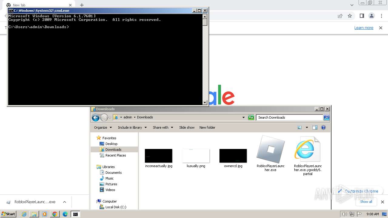Open Pictures library in navigation pane
Screen dimensions: 388x218
point(111,184)
